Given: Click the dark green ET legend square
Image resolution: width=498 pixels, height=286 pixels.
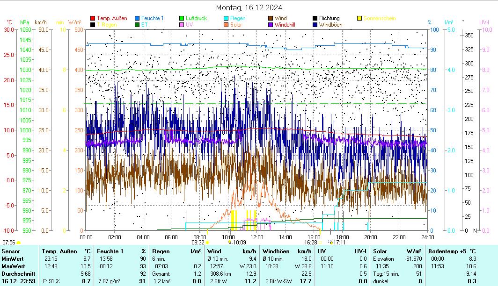Looking at the screenshot, I should point(137,25).
